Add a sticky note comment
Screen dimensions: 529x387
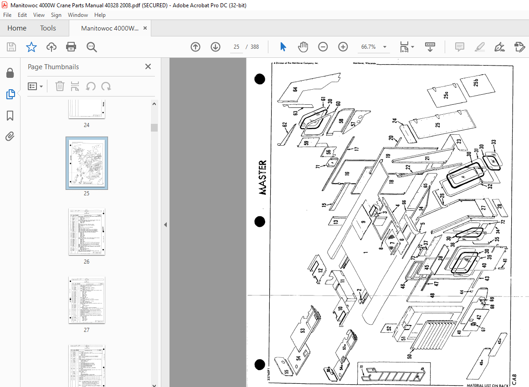459,47
